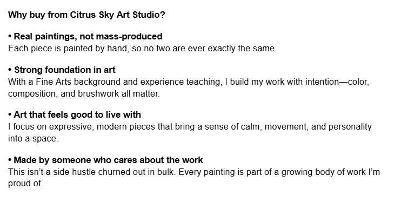This screenshot has height=203, width=401.
Task: Click the line "composition, and brushwork all matter."
Action: click(84, 94)
